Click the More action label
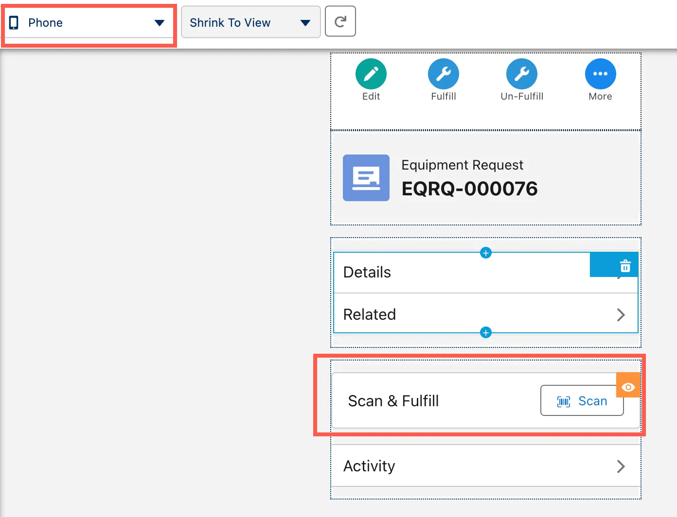The width and height of the screenshot is (677, 517). point(600,96)
